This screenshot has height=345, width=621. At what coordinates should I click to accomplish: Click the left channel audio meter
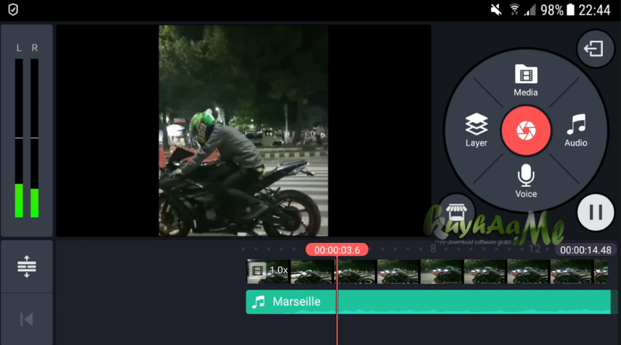[x=19, y=138]
